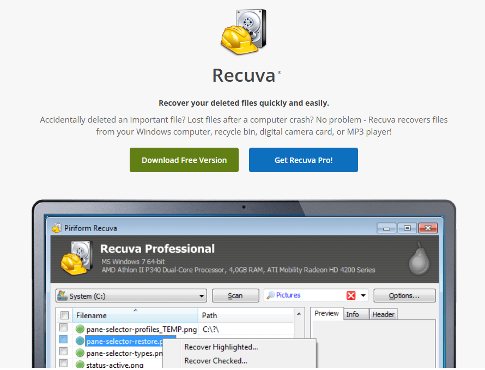Choose Recover Highlighted... from context menu
This screenshot has width=485, height=370.
tap(221, 347)
